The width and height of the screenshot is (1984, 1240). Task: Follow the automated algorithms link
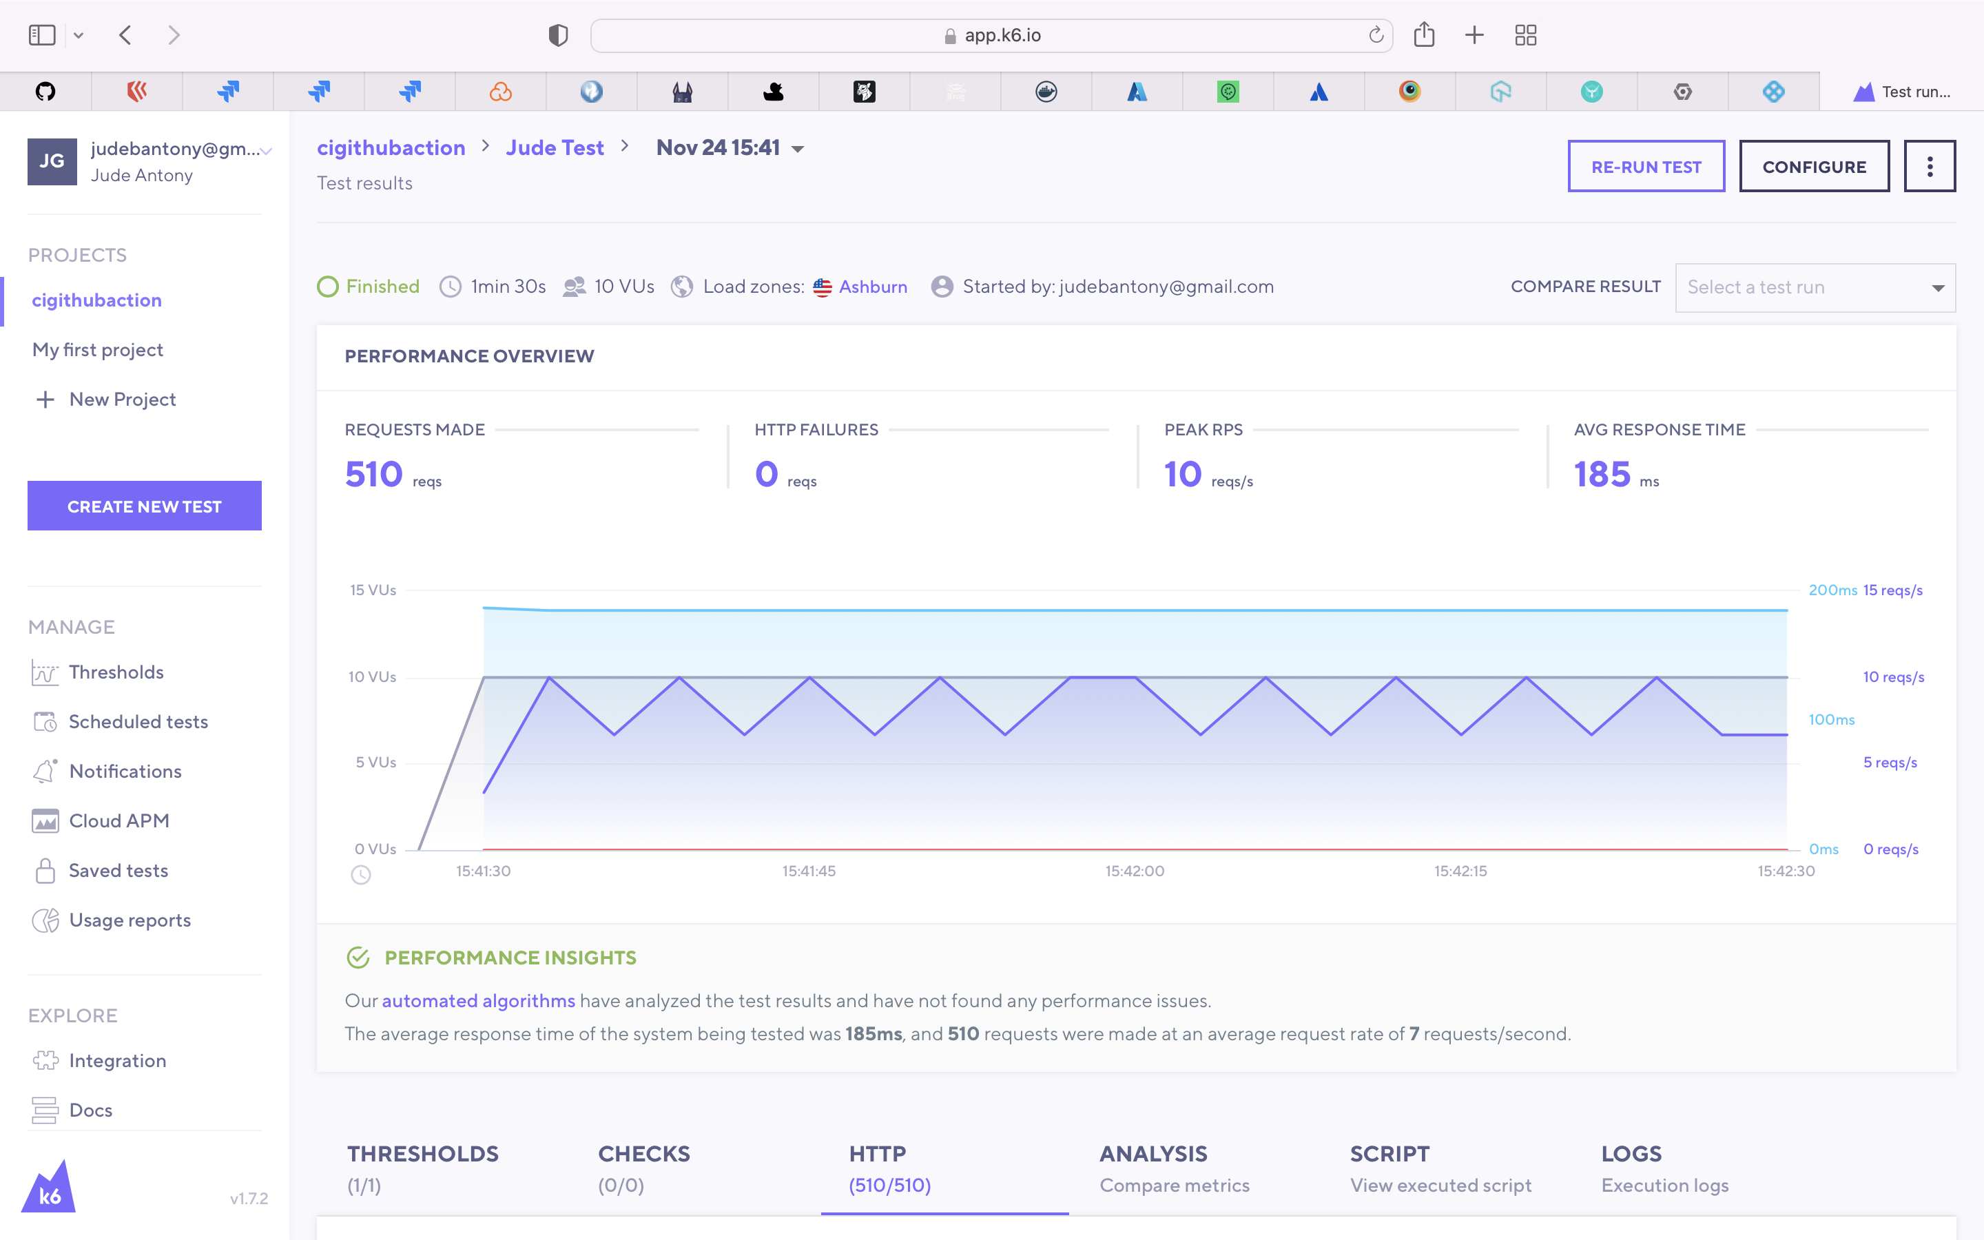click(478, 1000)
